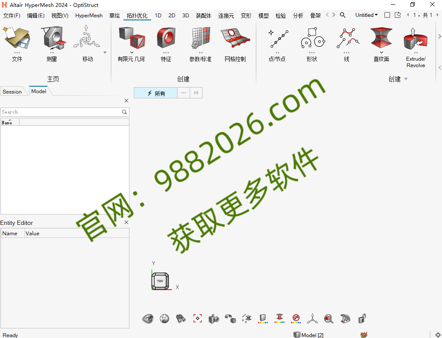Expand dropdown under 有限元几何
Screen dimensions: 442x338
(132, 52)
